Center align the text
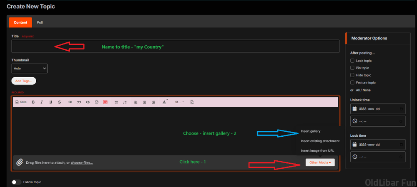 click(145, 102)
